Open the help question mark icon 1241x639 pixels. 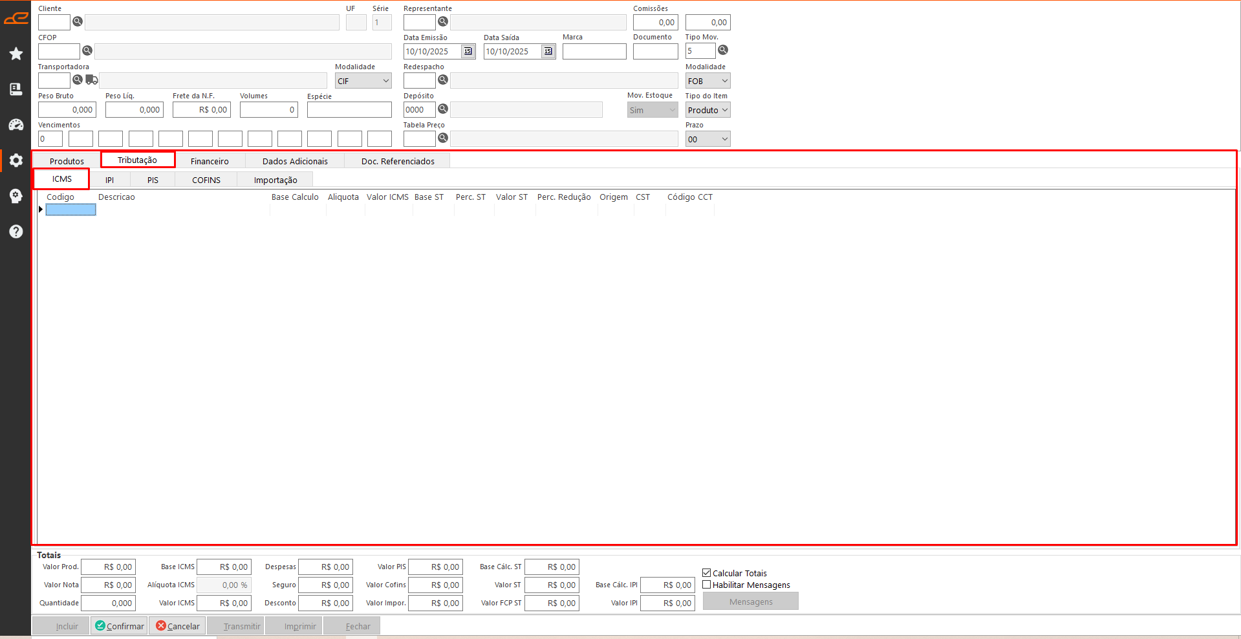pos(16,232)
